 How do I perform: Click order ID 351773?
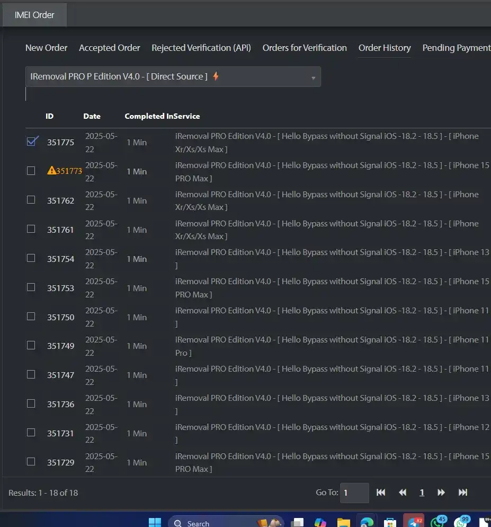click(x=69, y=171)
